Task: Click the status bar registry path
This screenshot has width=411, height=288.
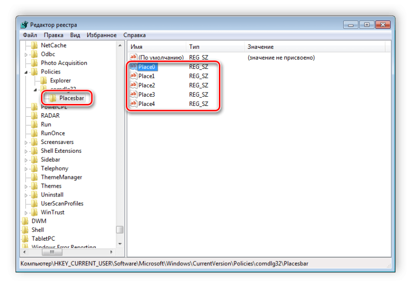Action: (x=164, y=264)
